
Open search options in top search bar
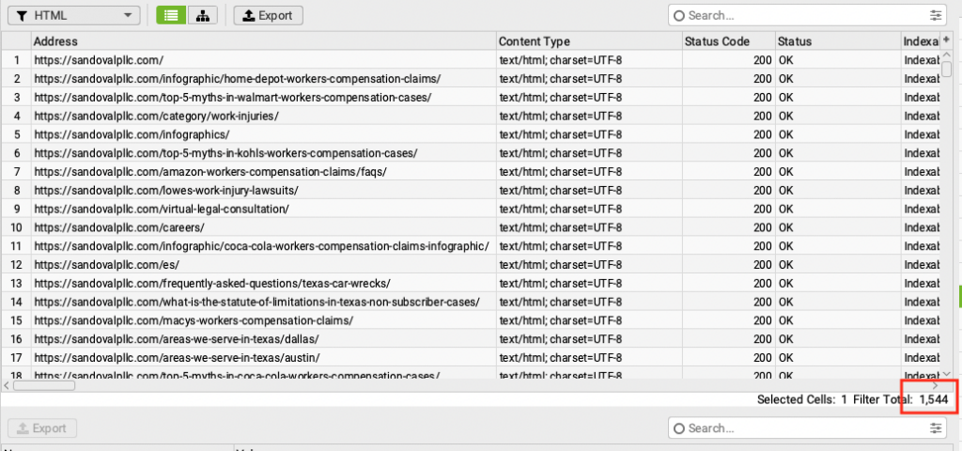coord(935,15)
